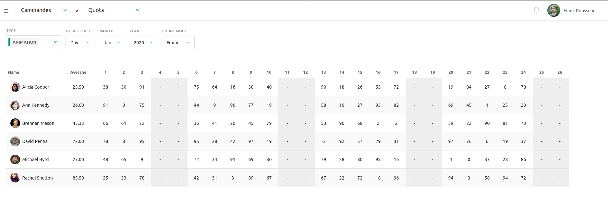Click David Penna's avatar
The width and height of the screenshot is (608, 208).
[x=15, y=141]
